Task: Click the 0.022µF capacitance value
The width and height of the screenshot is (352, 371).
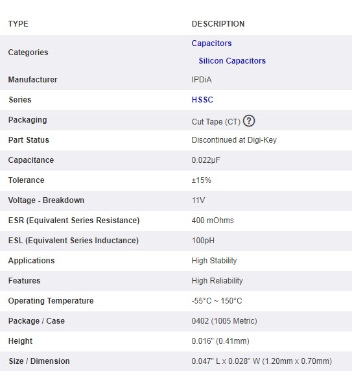Action: [x=206, y=160]
